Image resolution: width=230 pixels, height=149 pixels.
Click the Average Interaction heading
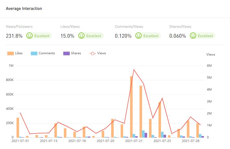pyautogui.click(x=24, y=9)
